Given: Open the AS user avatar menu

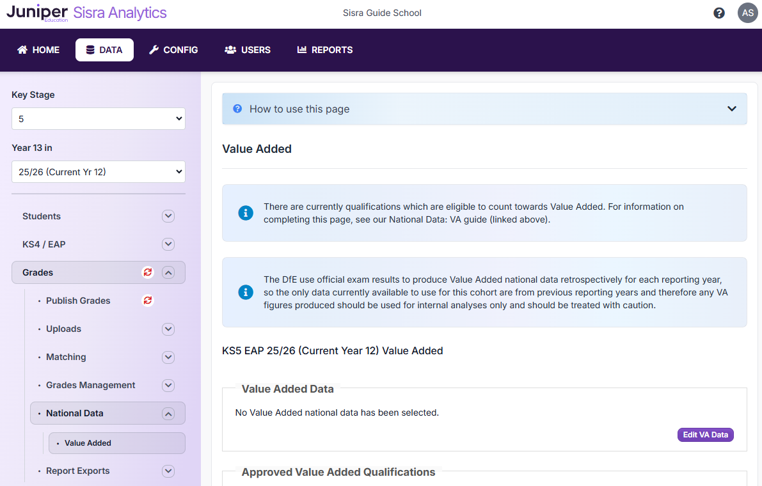Looking at the screenshot, I should tap(747, 13).
